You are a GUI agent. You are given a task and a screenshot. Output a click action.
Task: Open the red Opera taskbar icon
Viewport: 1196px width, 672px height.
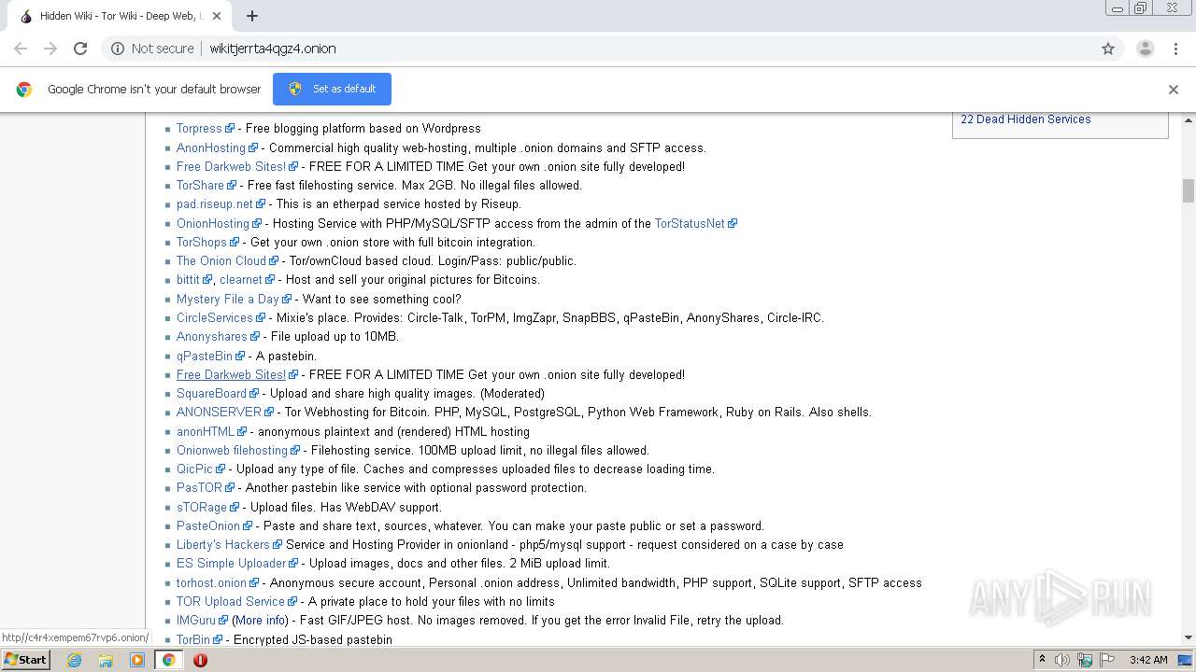point(200,660)
